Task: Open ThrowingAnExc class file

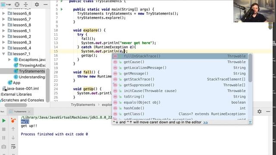Action: (x=32, y=65)
